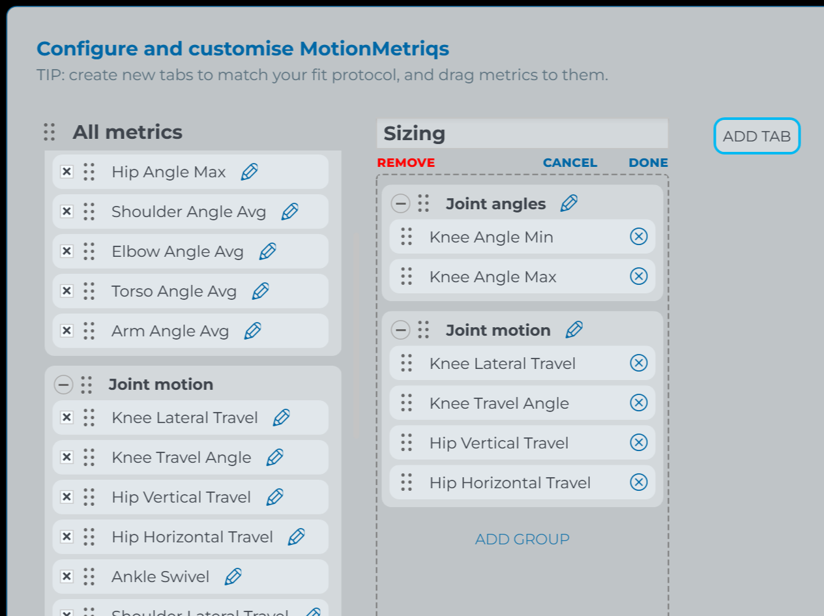This screenshot has width=824, height=616.
Task: Remove Knee Travel Angle from Sizing tab
Action: pos(639,403)
